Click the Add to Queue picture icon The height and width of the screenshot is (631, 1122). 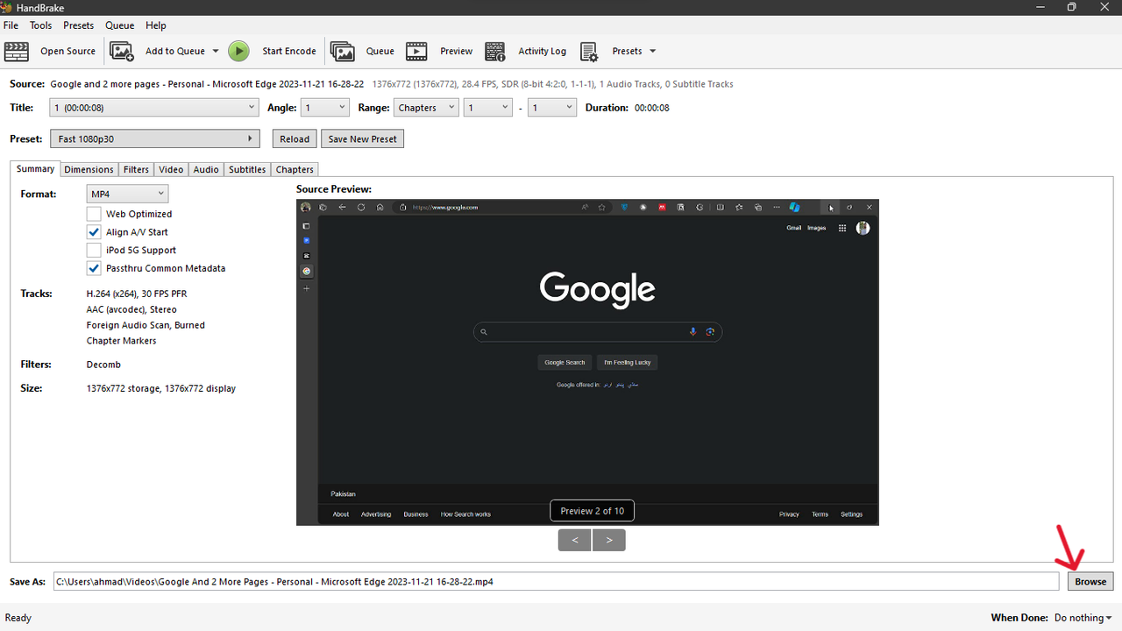(122, 51)
